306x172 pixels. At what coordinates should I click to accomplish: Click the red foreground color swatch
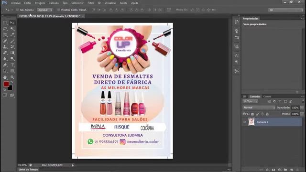pyautogui.click(x=6, y=84)
